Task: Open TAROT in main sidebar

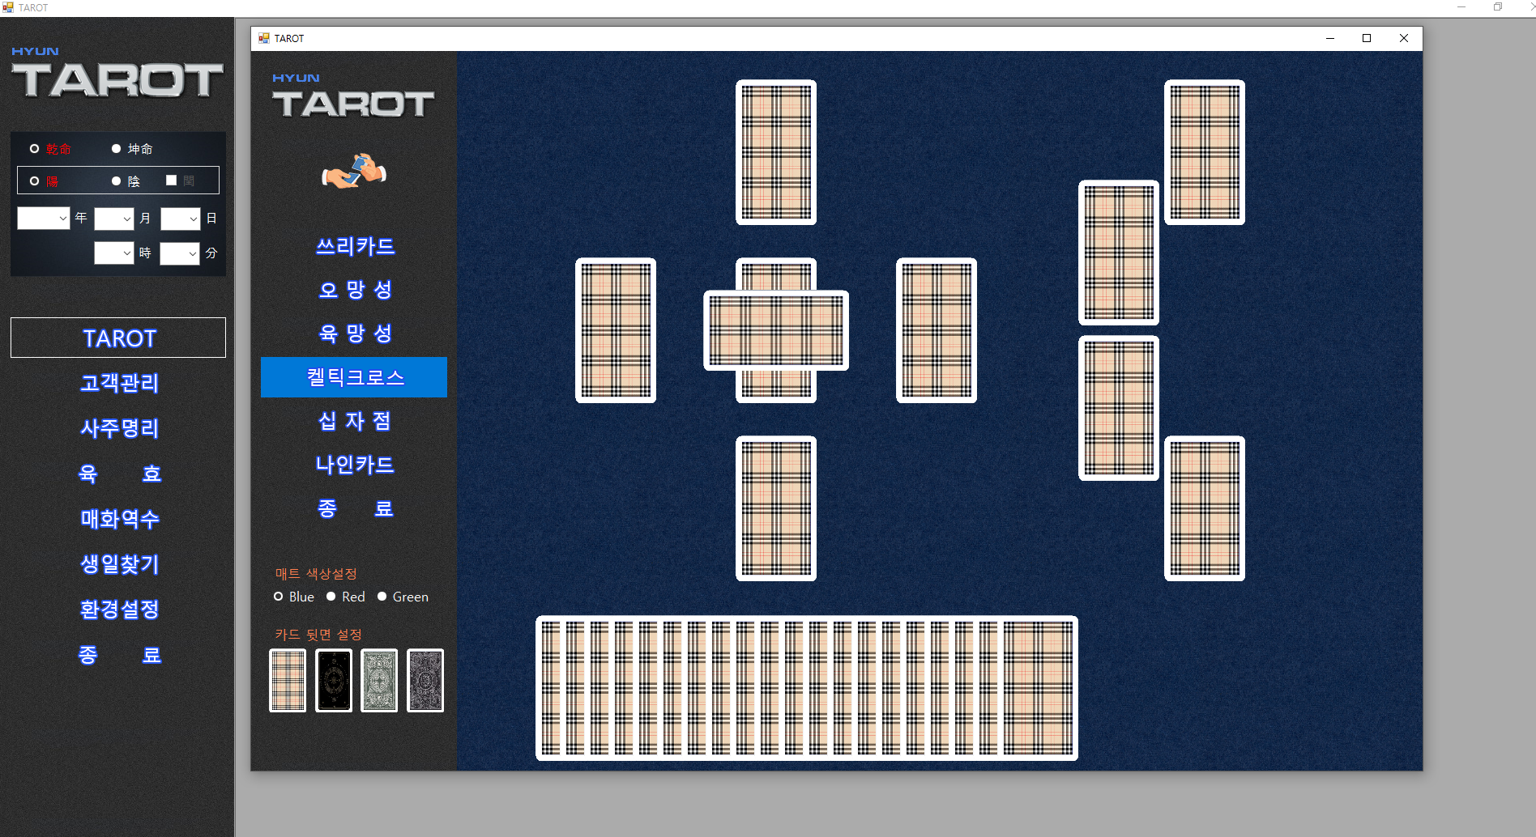Action: pyautogui.click(x=118, y=338)
